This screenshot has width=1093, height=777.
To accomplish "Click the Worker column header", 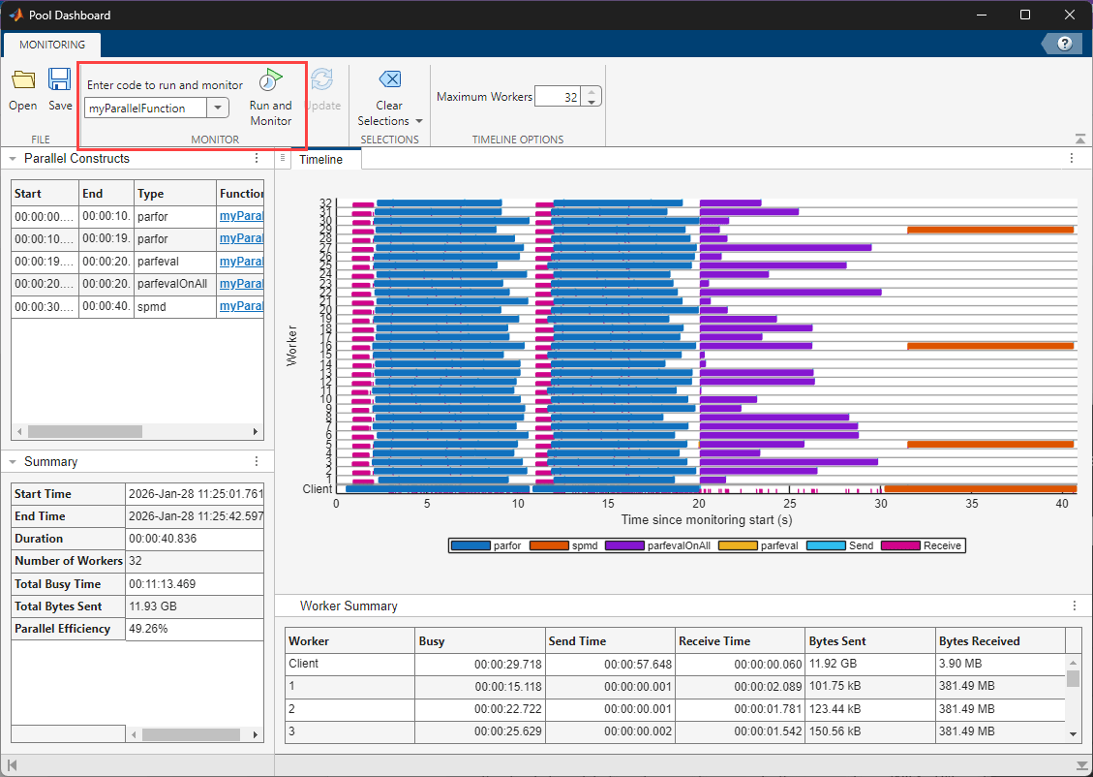I will click(349, 641).
